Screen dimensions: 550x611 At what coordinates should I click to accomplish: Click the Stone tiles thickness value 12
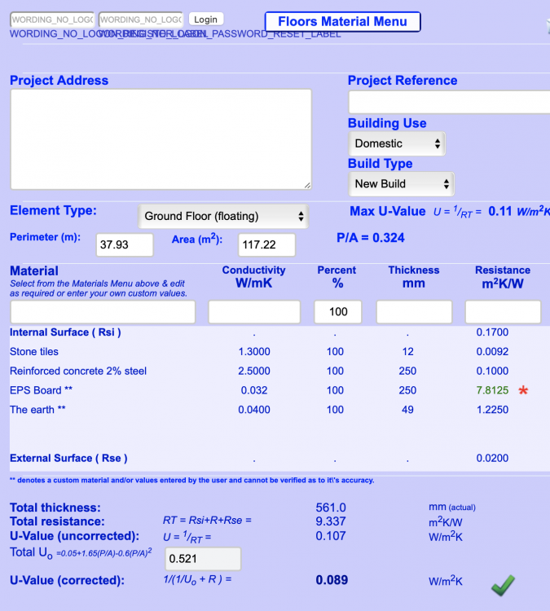point(407,351)
